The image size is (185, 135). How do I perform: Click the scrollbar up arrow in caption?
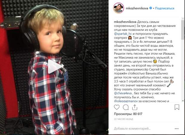pos(183,18)
